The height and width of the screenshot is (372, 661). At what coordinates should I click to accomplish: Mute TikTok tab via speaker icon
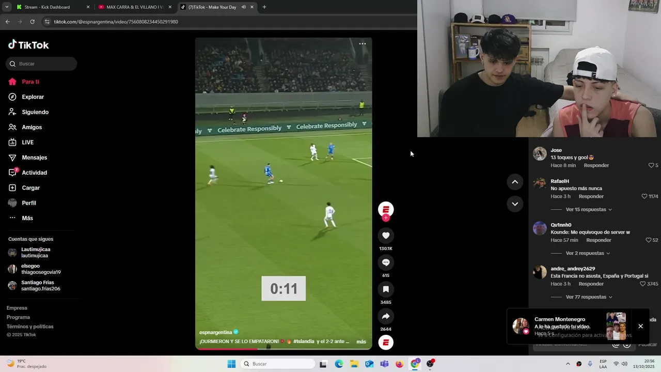[x=243, y=7]
